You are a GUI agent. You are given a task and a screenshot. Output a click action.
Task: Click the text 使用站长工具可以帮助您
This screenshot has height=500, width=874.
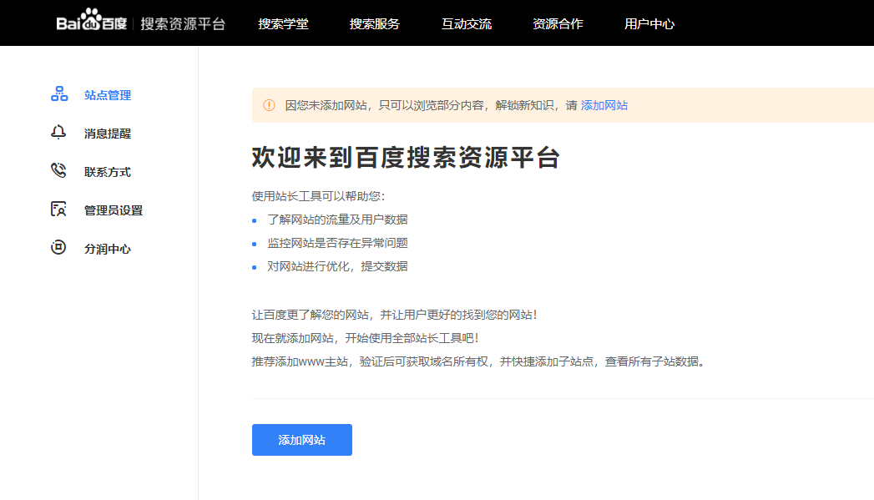(x=316, y=196)
